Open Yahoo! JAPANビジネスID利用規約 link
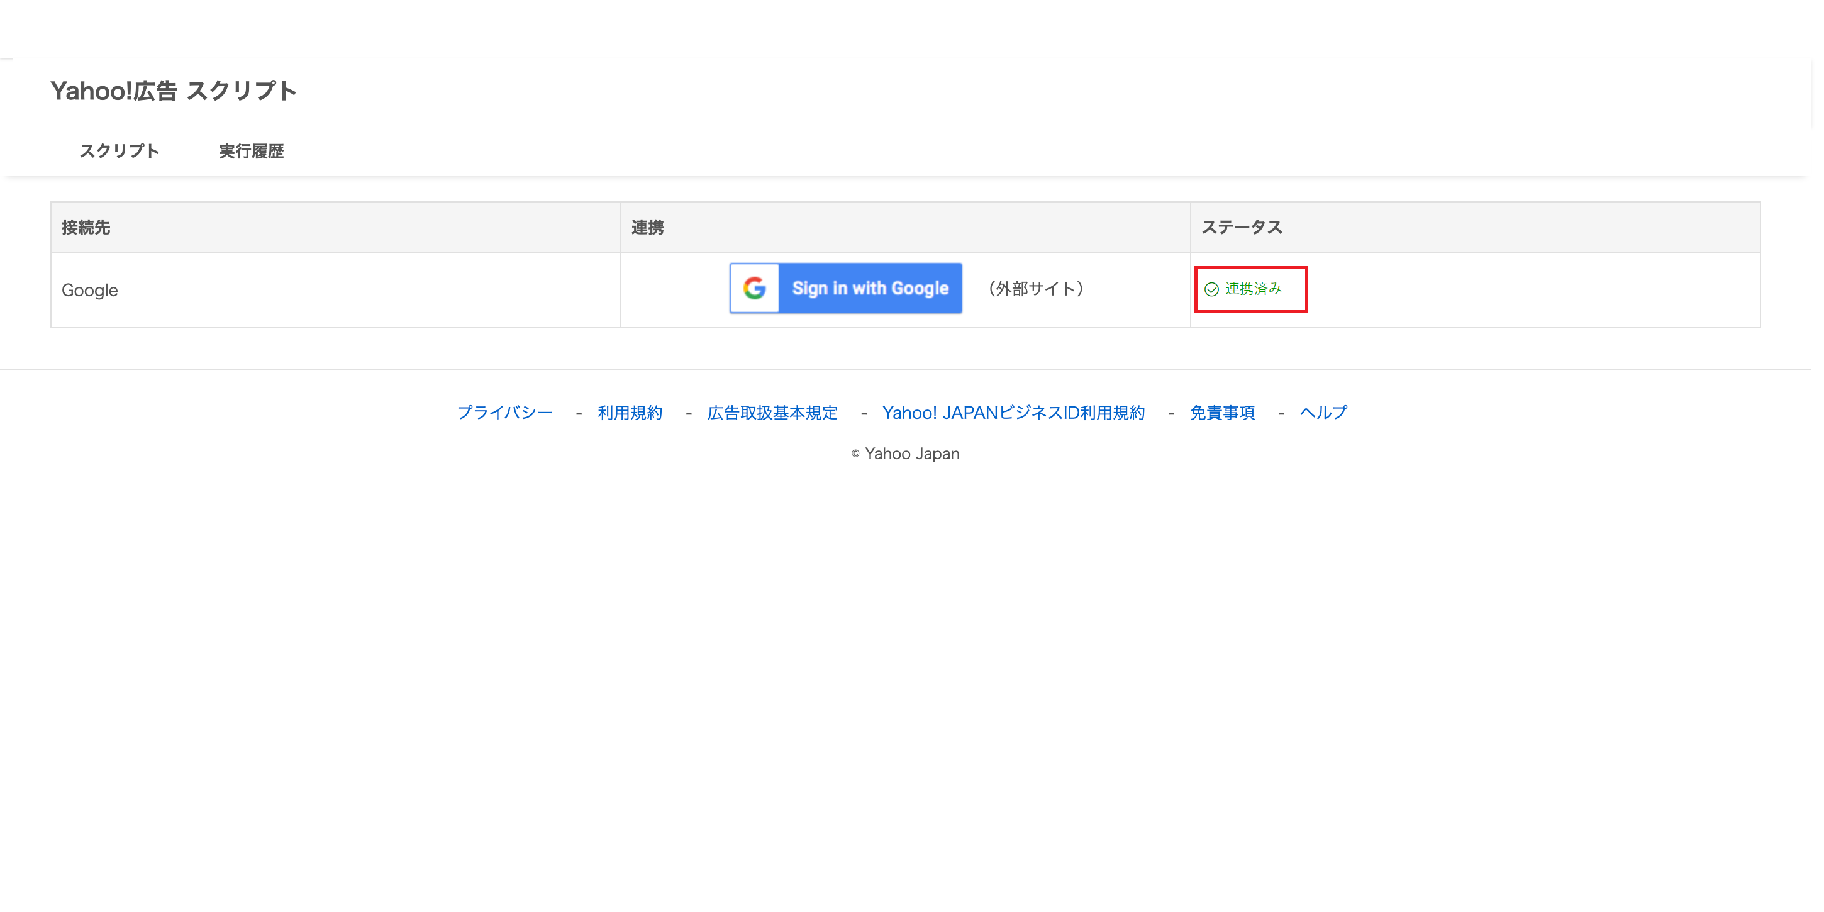 (1013, 412)
